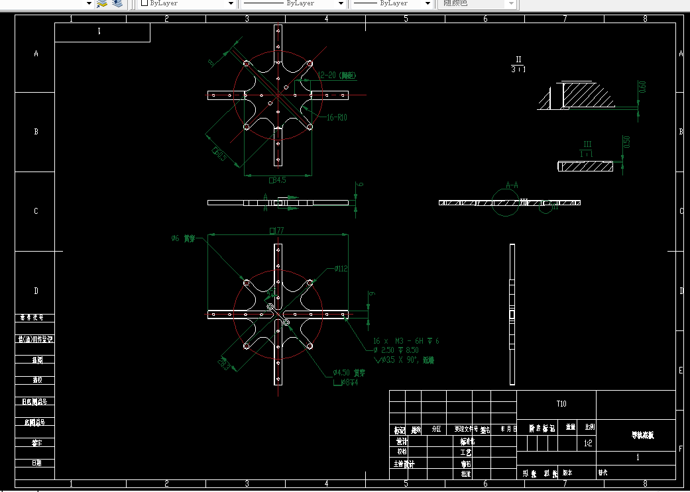Select the "日期" left margin label

click(36, 463)
